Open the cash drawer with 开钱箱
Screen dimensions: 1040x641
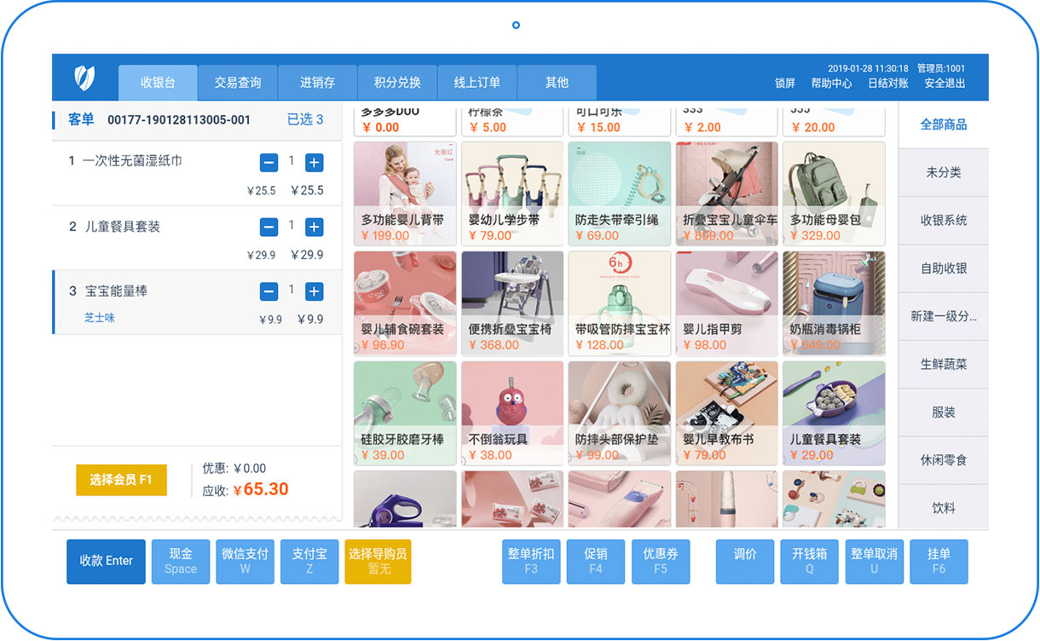click(x=809, y=561)
